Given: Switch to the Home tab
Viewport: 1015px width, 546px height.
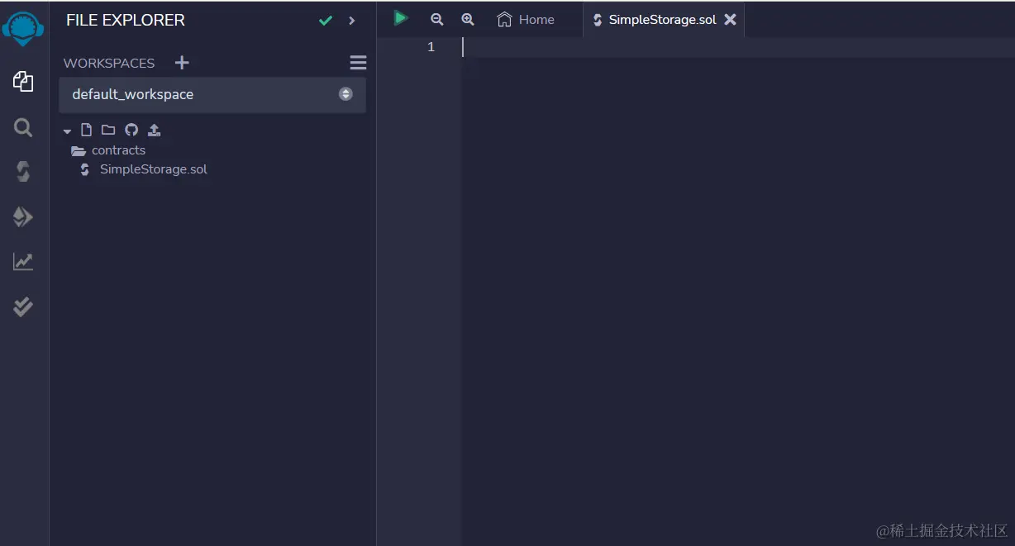Looking at the screenshot, I should [526, 20].
